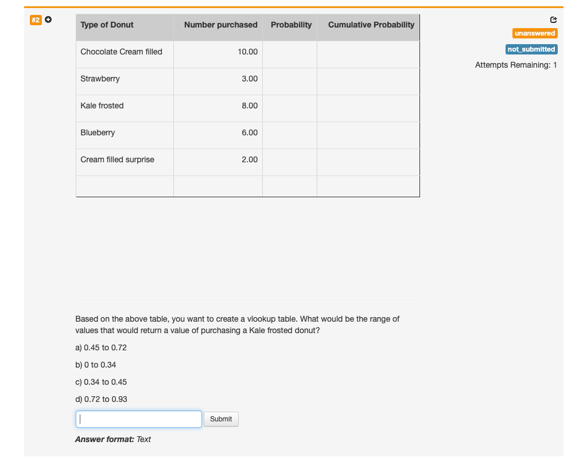This screenshot has width=583, height=465.
Task: Click the orange #2 question badge
Action: (x=36, y=19)
